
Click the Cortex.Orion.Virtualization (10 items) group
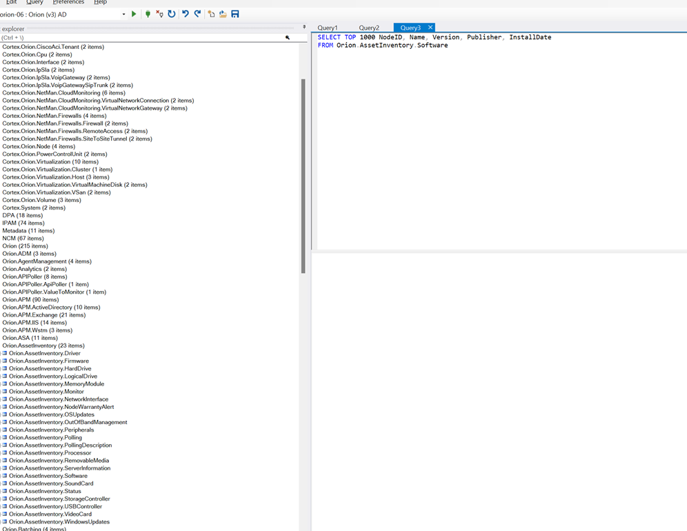[x=50, y=161]
